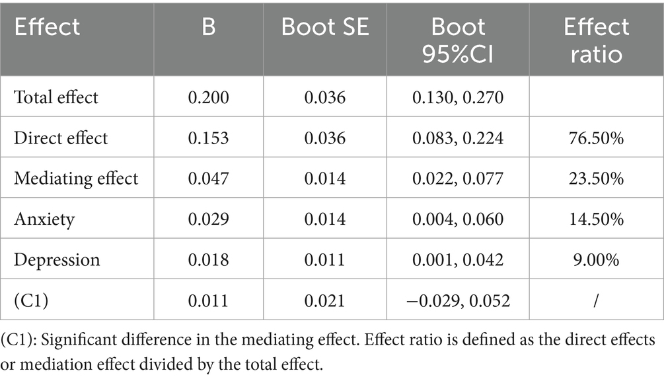Viewport: 664px width, 379px height.
Task: Select the Depression row label
Action: pyautogui.click(x=57, y=260)
